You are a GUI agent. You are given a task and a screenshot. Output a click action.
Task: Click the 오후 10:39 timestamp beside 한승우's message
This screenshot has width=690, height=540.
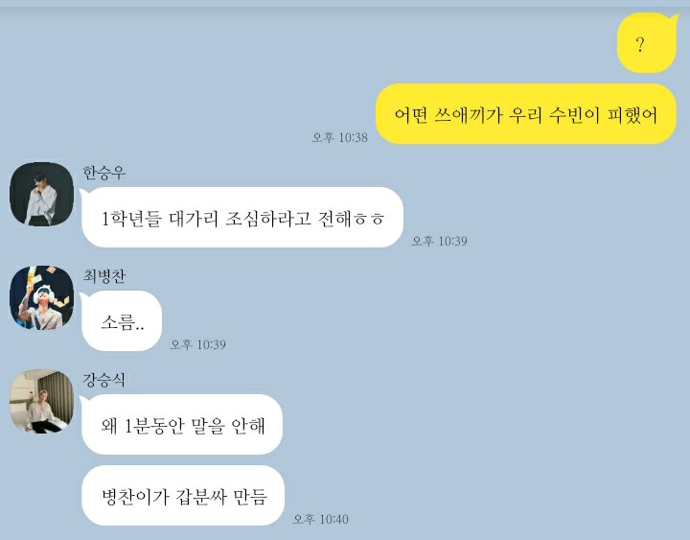pos(439,241)
